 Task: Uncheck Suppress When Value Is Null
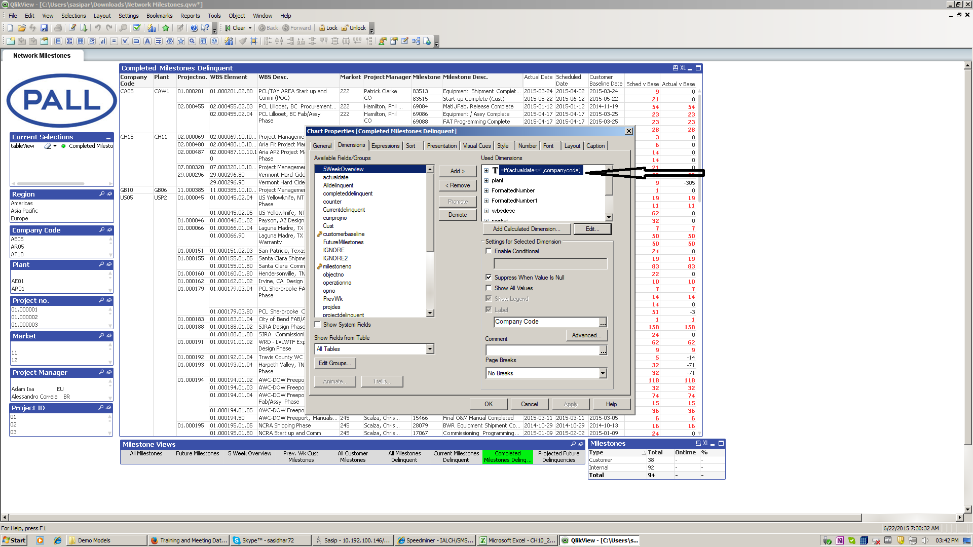(x=489, y=278)
